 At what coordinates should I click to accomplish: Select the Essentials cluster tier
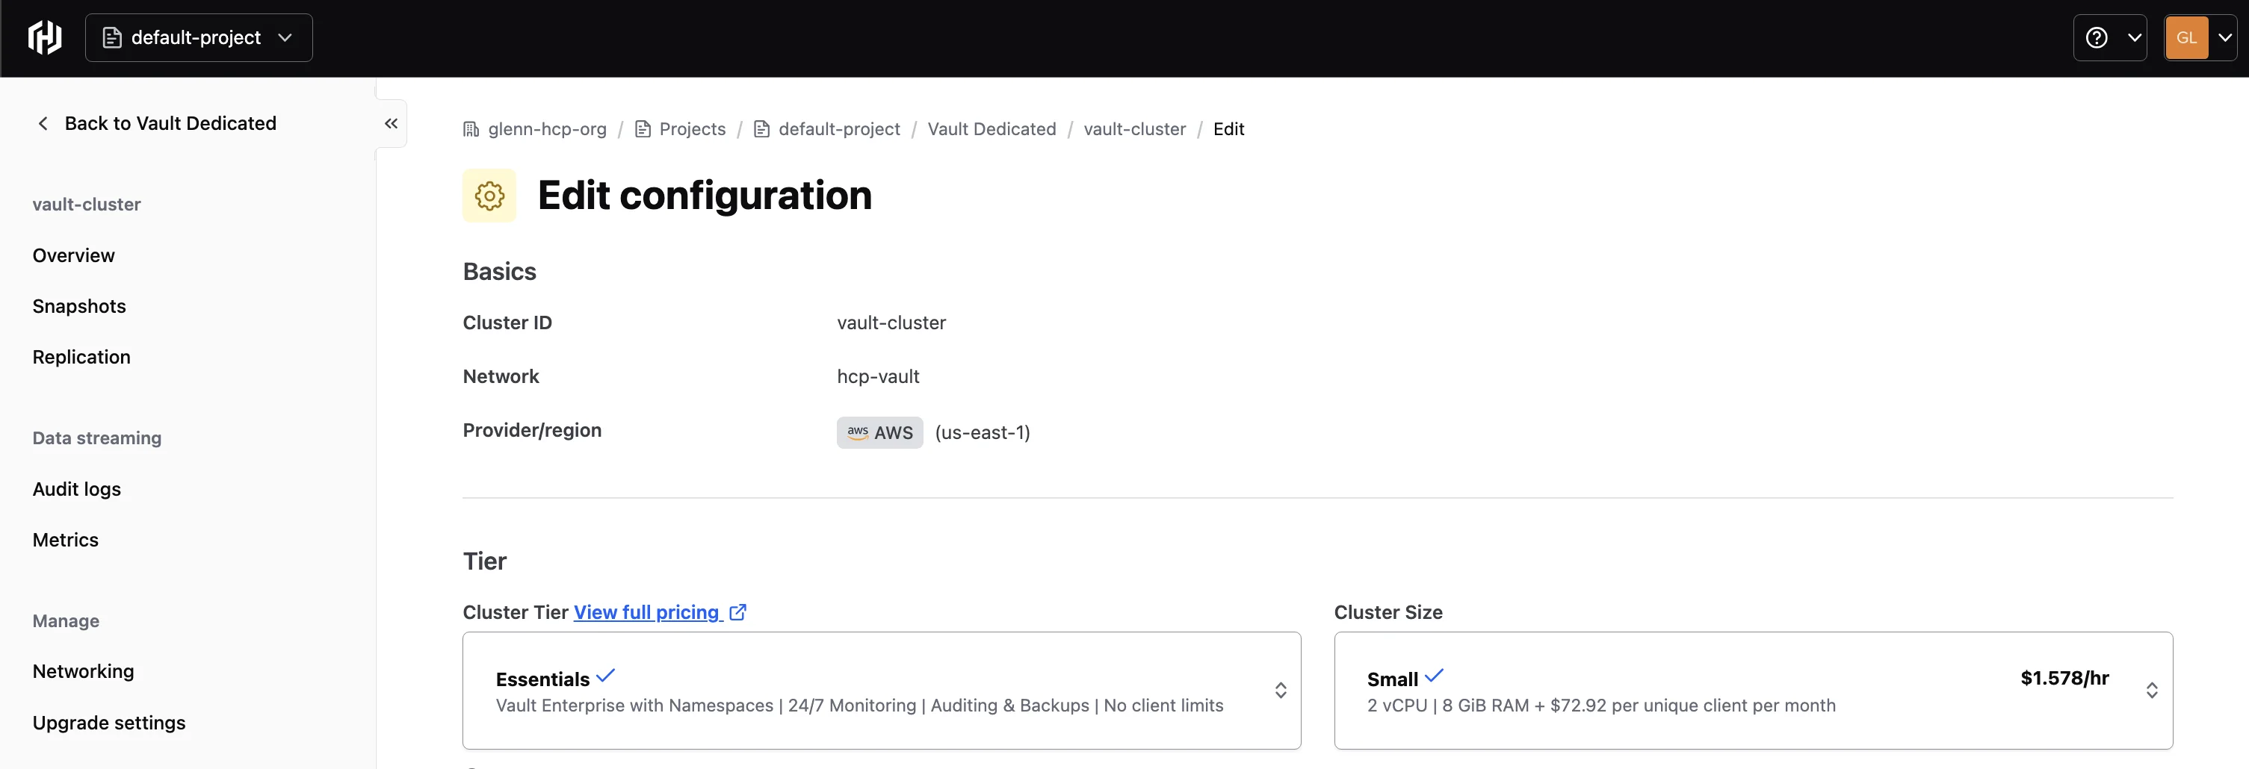point(881,691)
